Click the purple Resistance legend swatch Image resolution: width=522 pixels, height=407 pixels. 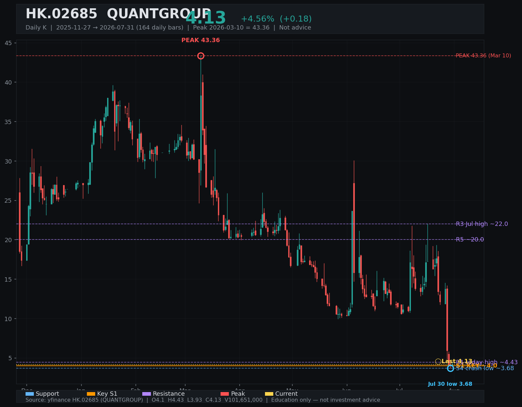pos(147,394)
